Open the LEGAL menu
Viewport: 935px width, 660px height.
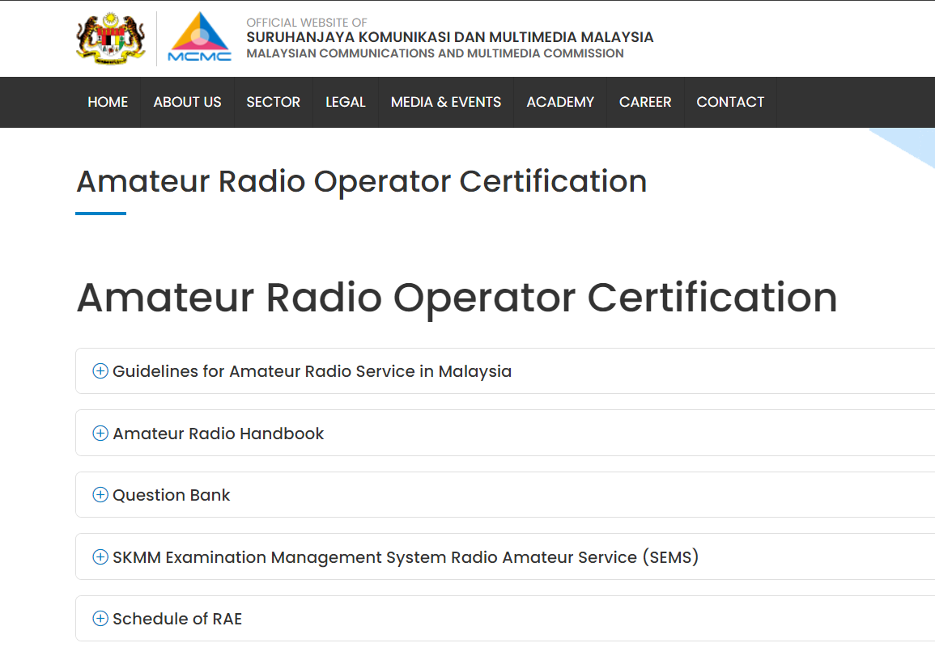coord(346,102)
